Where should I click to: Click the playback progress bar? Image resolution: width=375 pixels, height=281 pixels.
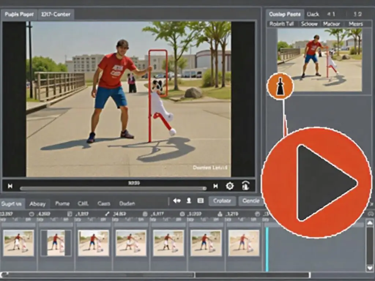[113, 189]
